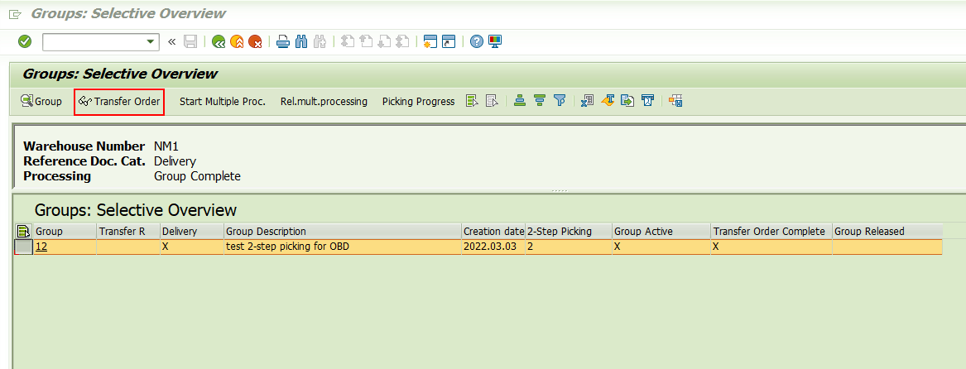Select the row selector for group 12

pyautogui.click(x=23, y=247)
